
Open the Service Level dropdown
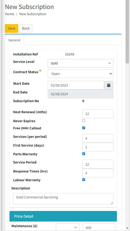pyautogui.click(x=81, y=63)
